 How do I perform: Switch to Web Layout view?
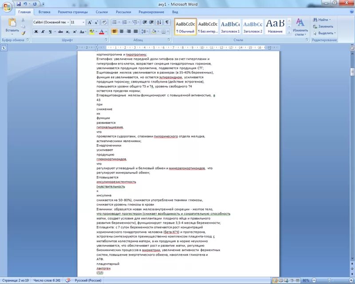286,280
